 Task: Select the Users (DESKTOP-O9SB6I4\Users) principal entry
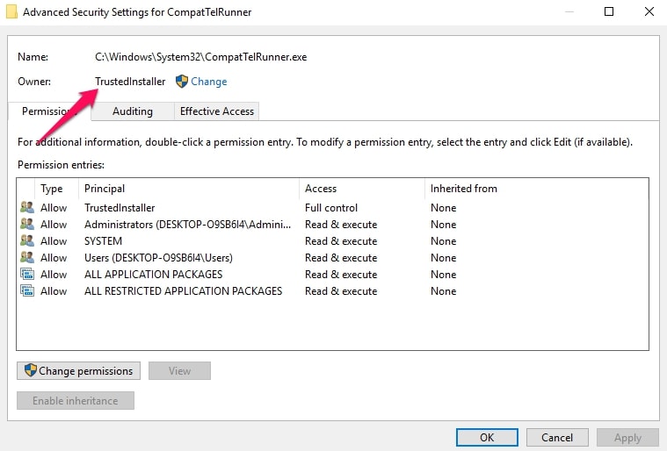(158, 258)
